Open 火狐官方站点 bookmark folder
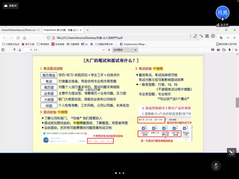Screen dimensions: 239x179 [11, 44]
